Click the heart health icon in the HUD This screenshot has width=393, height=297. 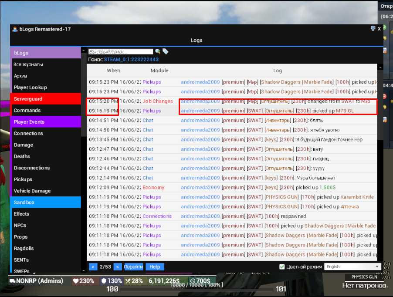pyautogui.click(x=75, y=281)
